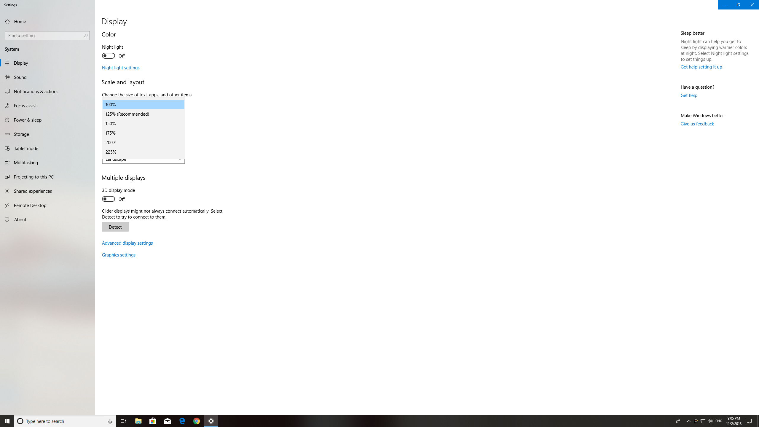The image size is (759, 427).
Task: Select 125% (Recommended) scaling option
Action: tap(143, 114)
